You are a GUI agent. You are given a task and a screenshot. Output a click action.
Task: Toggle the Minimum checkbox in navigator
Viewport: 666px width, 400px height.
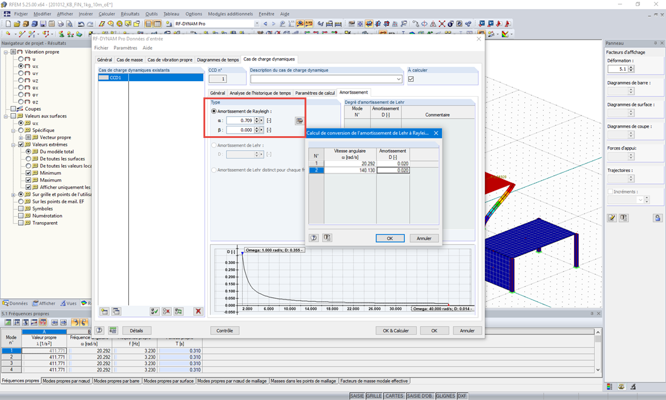click(28, 173)
